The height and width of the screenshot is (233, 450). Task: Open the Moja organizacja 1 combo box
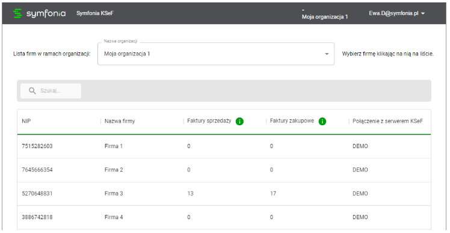coord(216,54)
